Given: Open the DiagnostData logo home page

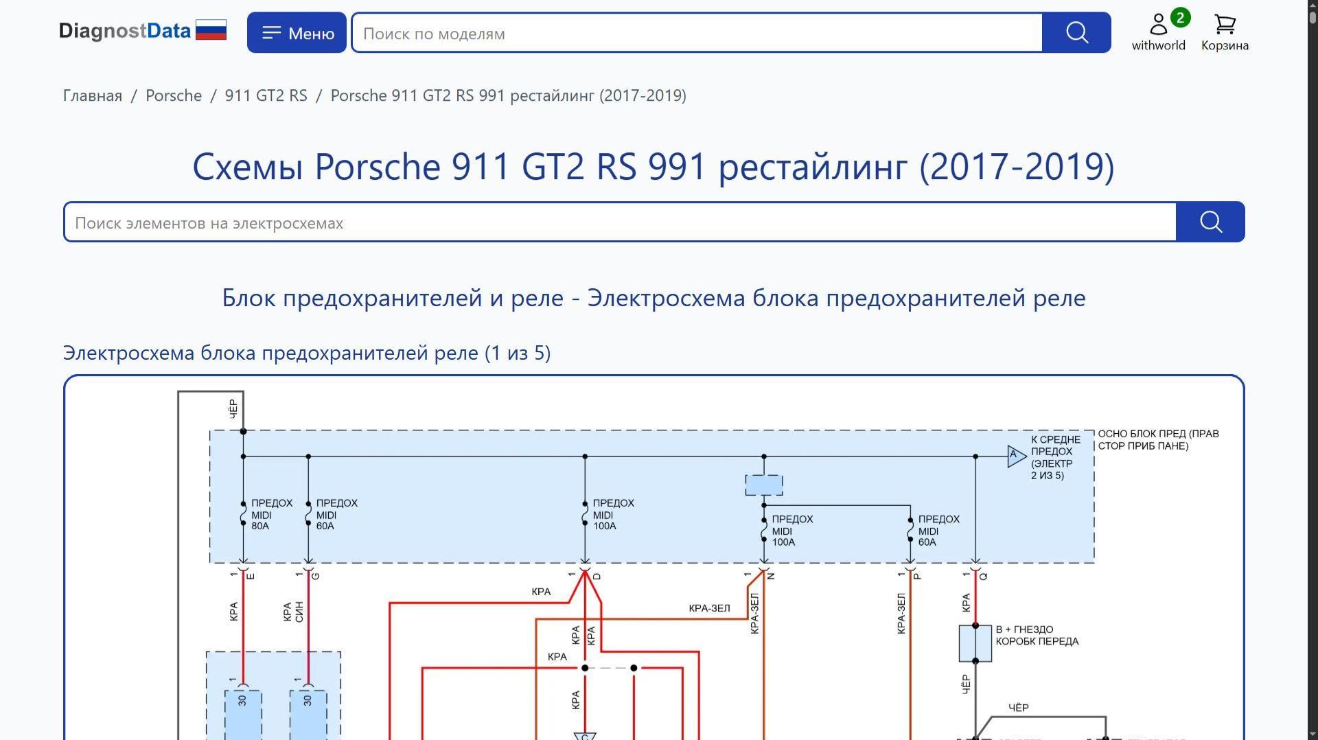Looking at the screenshot, I should click(125, 32).
